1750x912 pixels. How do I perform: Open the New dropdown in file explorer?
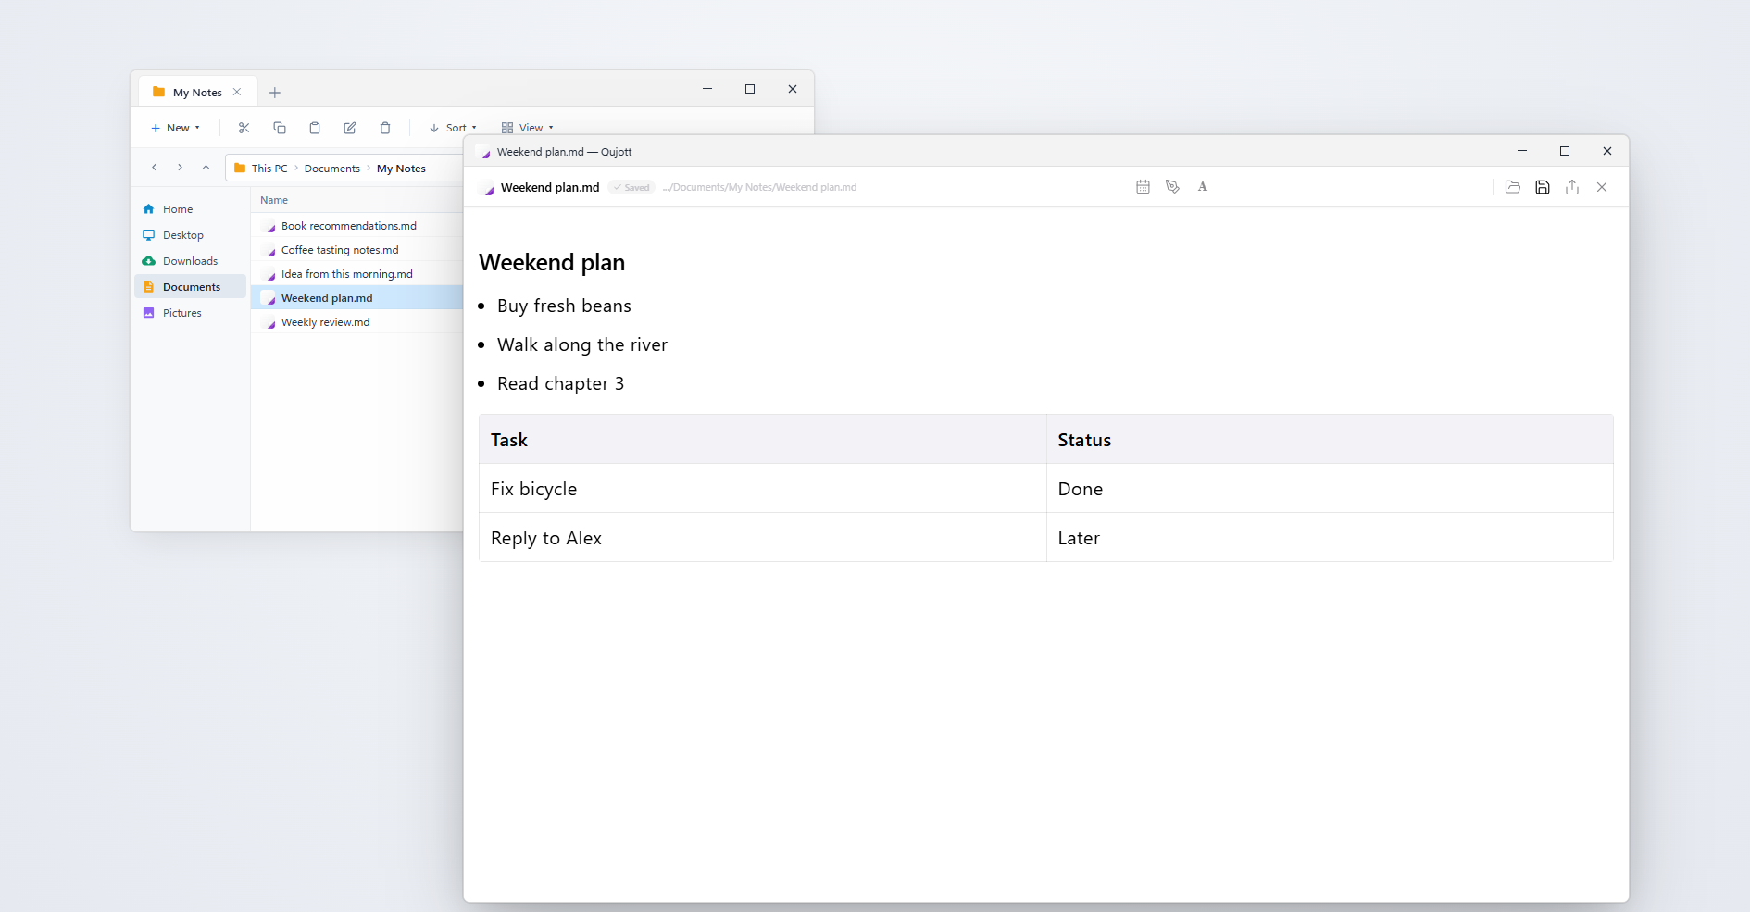click(x=176, y=128)
